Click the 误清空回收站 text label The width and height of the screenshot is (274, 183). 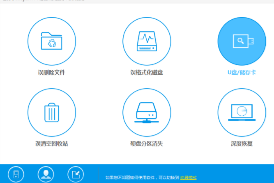click(51, 144)
